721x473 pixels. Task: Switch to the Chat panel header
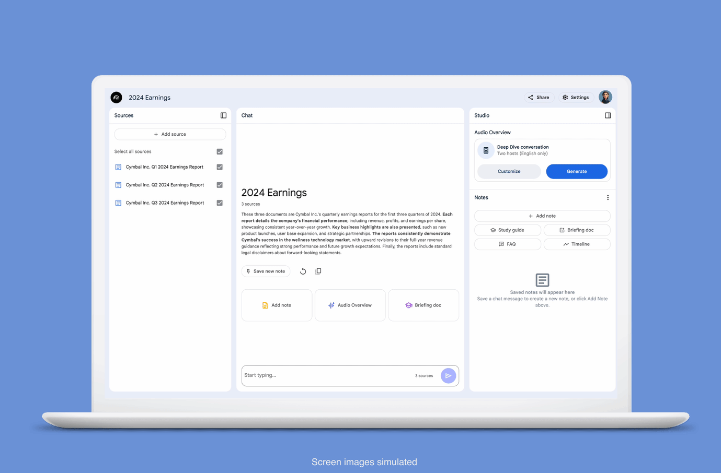(x=246, y=115)
